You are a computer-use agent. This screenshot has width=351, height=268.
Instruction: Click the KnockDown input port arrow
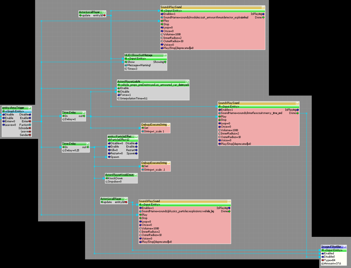pyautogui.click(x=107, y=178)
